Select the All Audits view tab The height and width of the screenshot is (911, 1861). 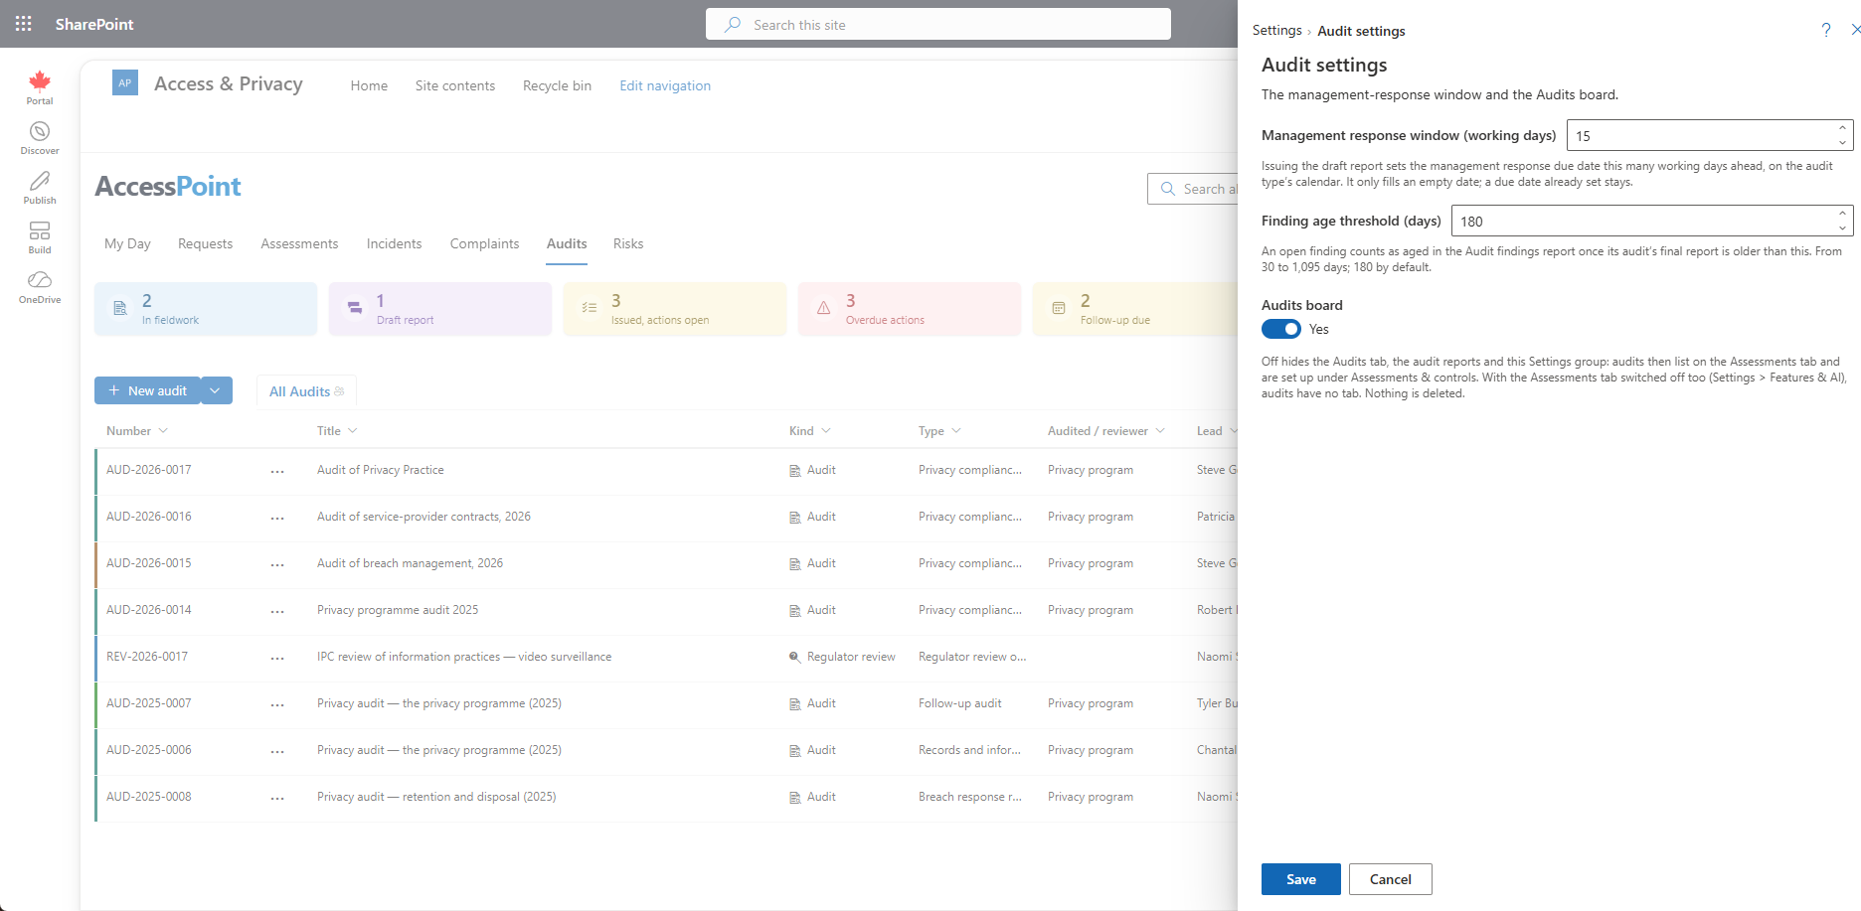coord(306,391)
